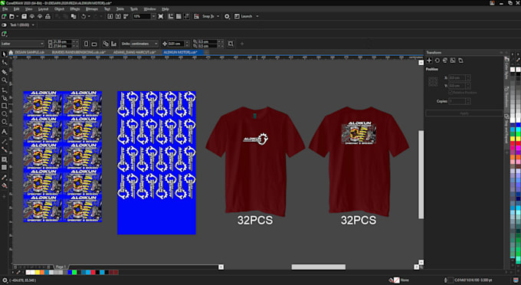Toggle show guidelines icon in toolbar
Screen dimensions: 521x285
point(186,16)
